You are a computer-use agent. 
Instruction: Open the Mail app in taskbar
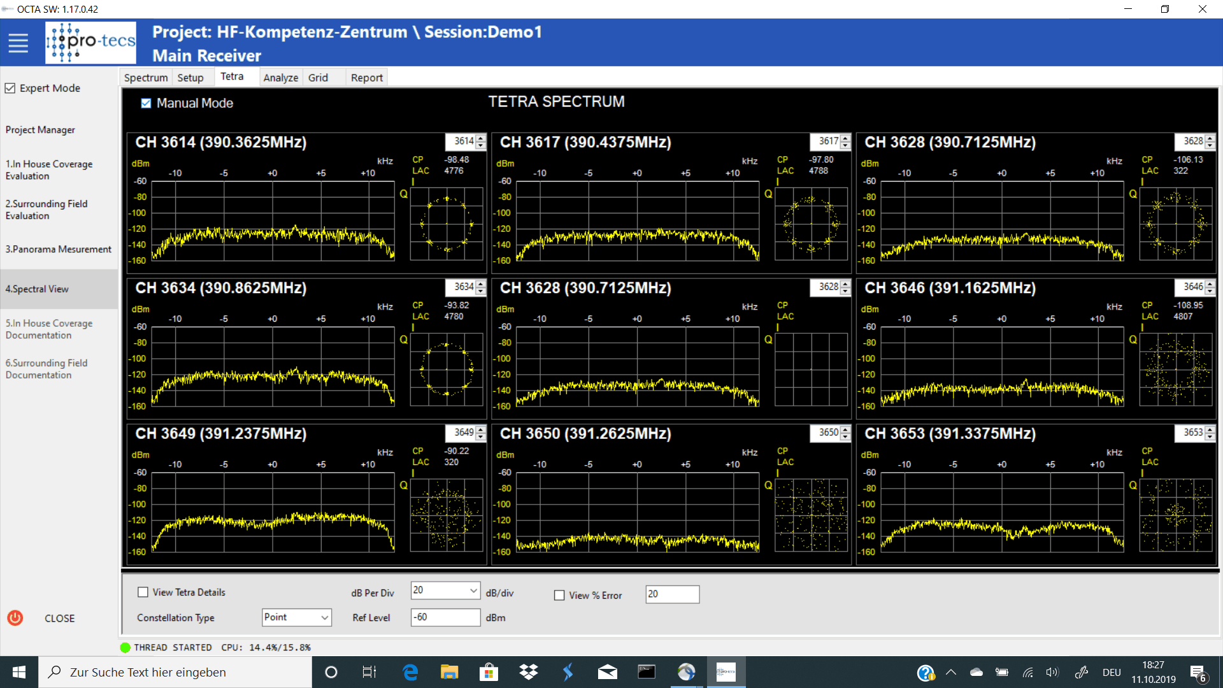click(607, 672)
